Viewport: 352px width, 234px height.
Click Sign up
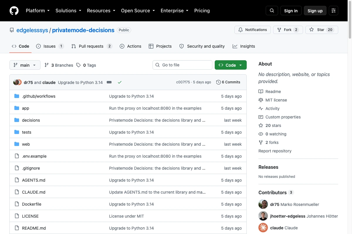pos(315,11)
